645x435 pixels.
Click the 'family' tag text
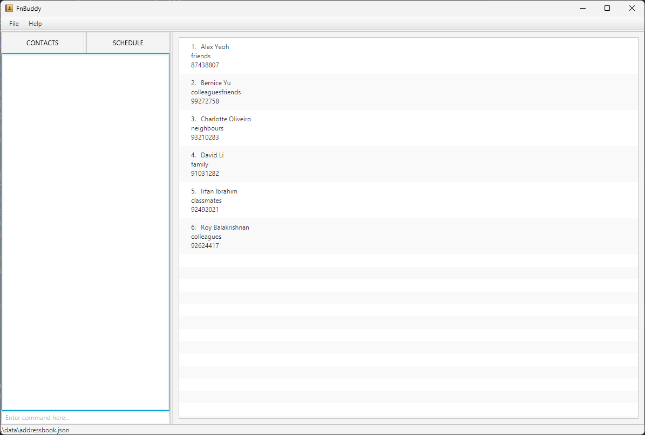click(x=200, y=164)
